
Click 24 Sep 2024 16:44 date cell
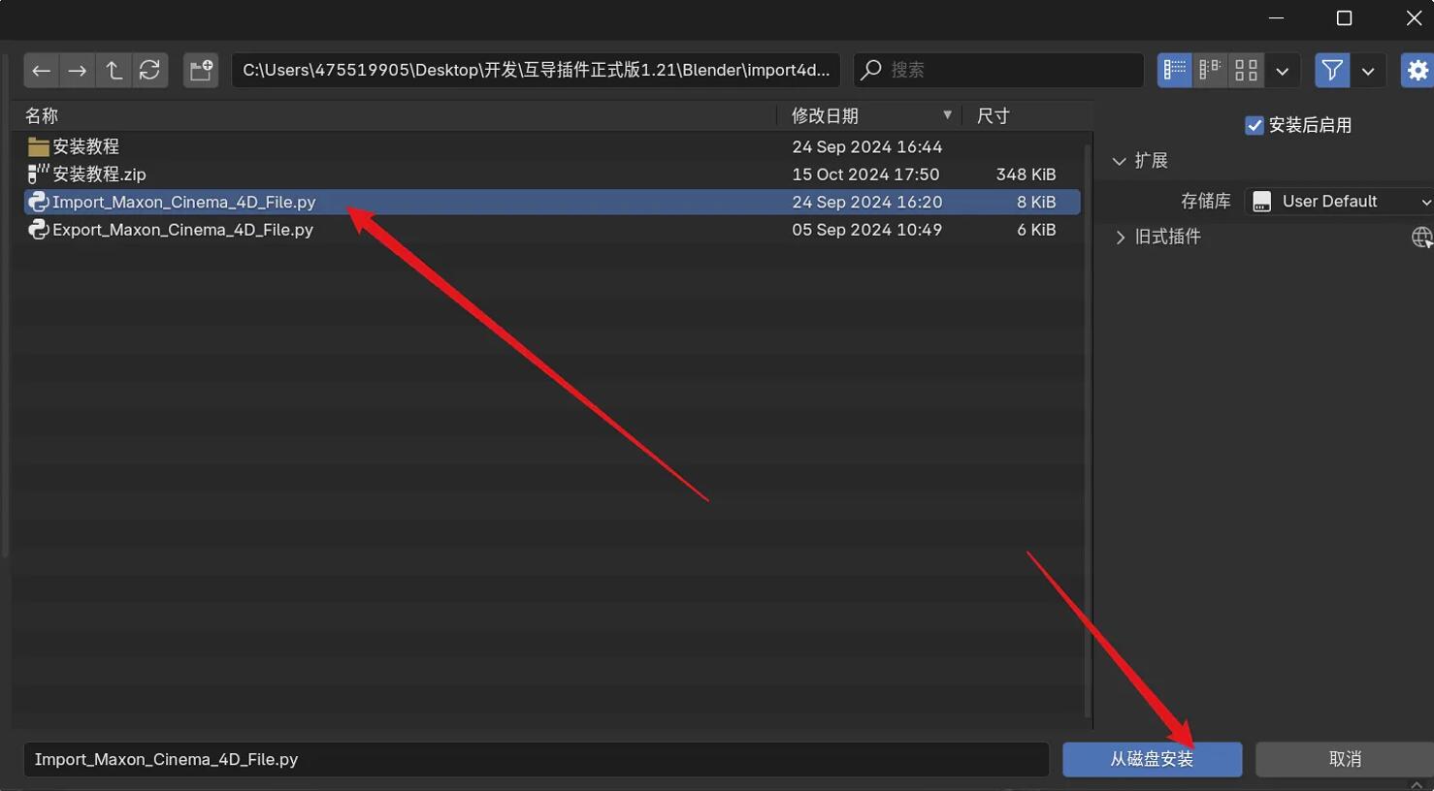click(x=866, y=146)
